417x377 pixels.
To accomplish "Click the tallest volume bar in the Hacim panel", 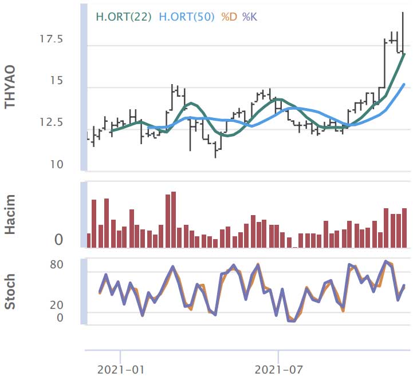I will [x=174, y=220].
